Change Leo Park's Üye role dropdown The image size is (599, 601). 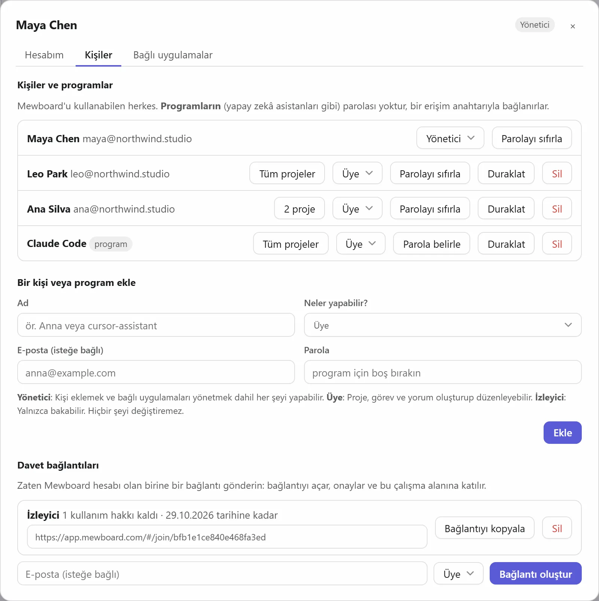click(x=358, y=173)
